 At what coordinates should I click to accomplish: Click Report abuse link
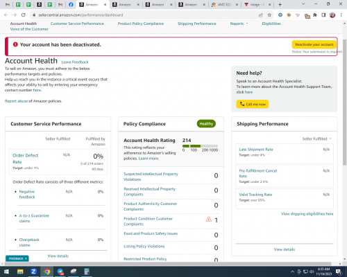pyautogui.click(x=16, y=101)
